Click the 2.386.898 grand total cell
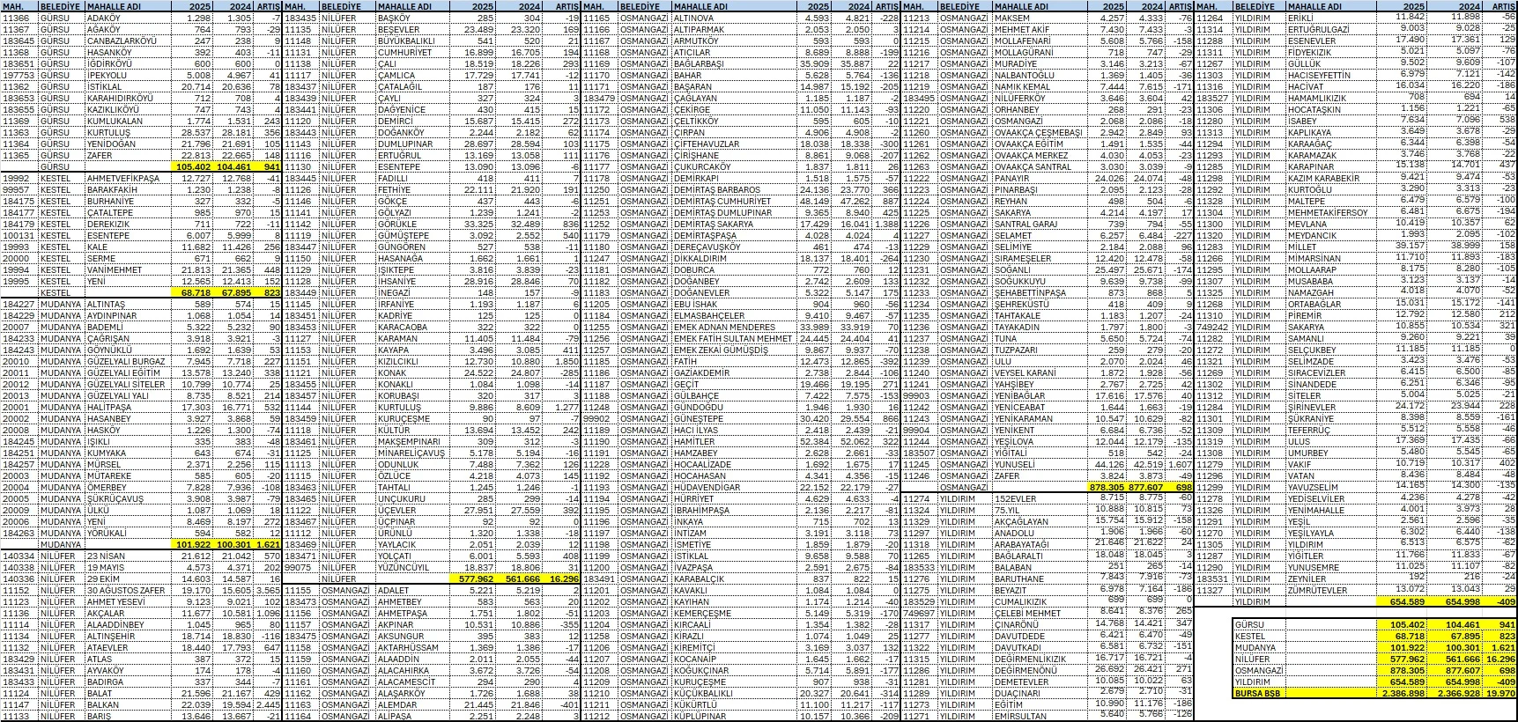 coord(1401,694)
